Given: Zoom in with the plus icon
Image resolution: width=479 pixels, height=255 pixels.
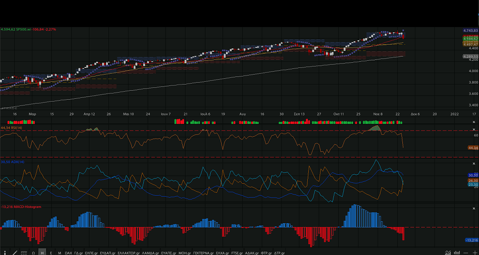Looking at the screenshot, I should [474, 253].
